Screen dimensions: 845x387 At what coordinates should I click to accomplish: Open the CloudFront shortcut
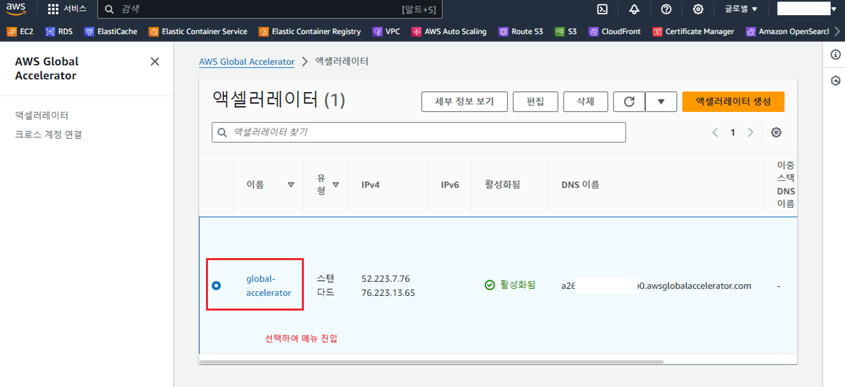(614, 32)
